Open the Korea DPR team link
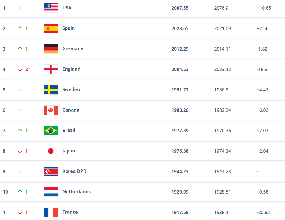 pos(74,171)
